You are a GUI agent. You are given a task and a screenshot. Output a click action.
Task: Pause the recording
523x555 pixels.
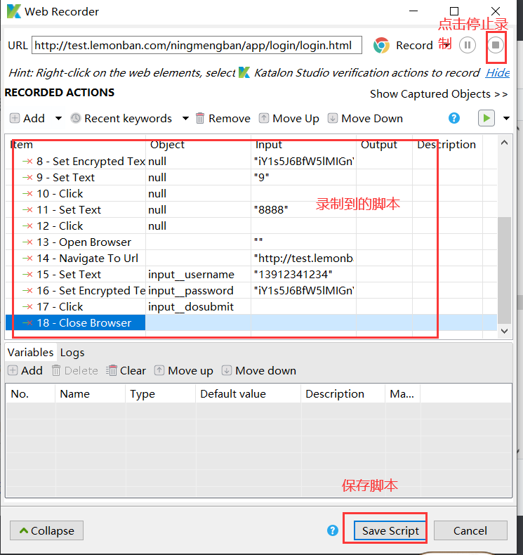tap(467, 45)
